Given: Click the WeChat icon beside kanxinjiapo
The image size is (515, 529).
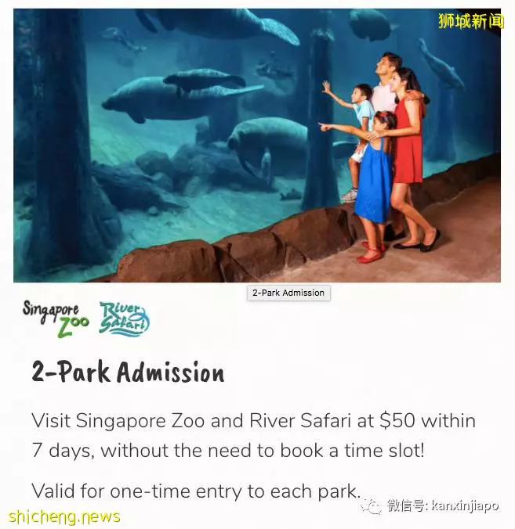Looking at the screenshot, I should click(372, 506).
